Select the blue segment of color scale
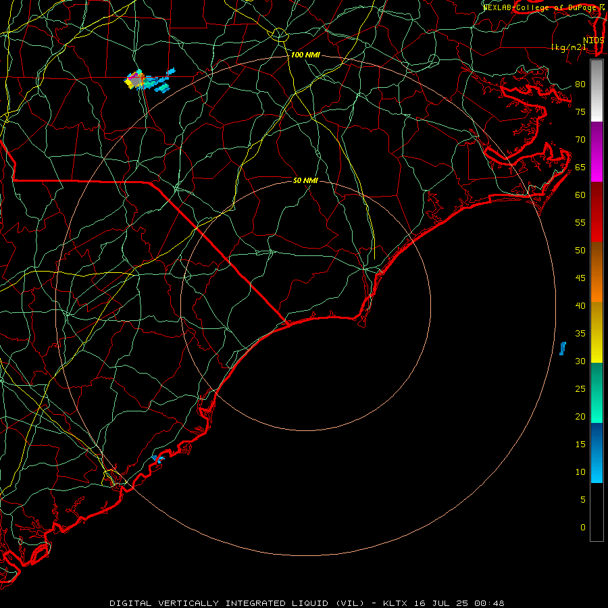This screenshot has height=608, width=608. pyautogui.click(x=597, y=453)
